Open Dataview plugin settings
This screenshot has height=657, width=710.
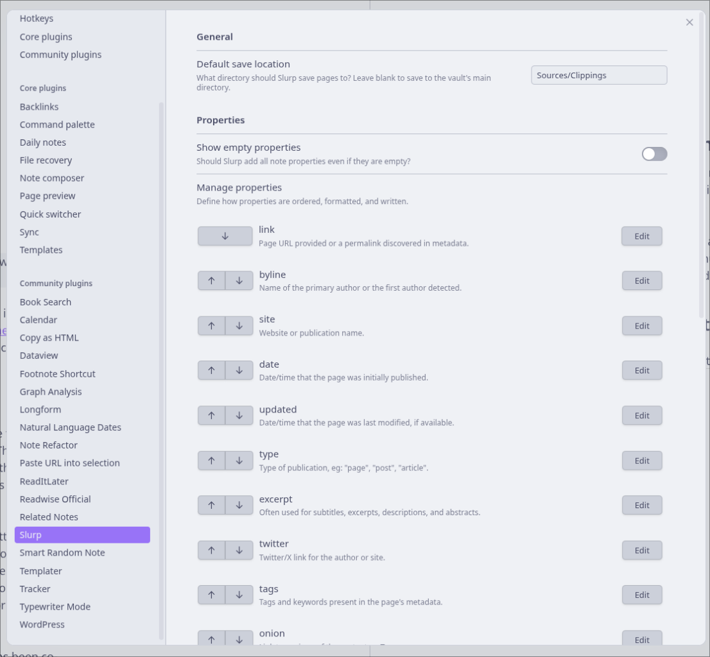[39, 355]
